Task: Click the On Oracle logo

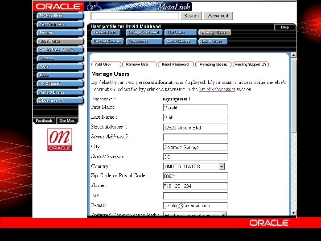Action: pos(60,140)
